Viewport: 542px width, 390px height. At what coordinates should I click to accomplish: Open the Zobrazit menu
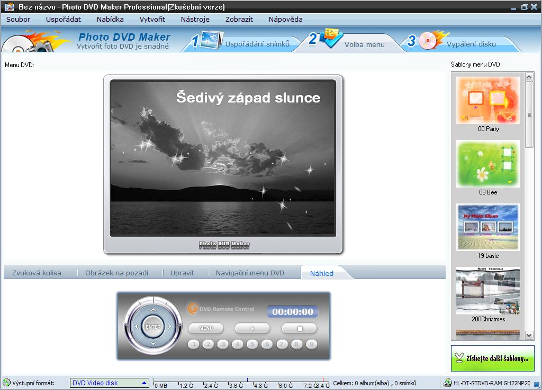point(239,20)
